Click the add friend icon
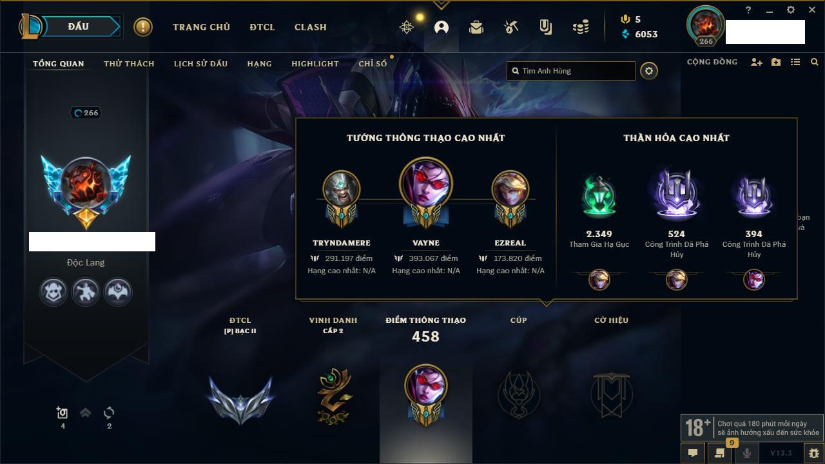 [x=757, y=63]
